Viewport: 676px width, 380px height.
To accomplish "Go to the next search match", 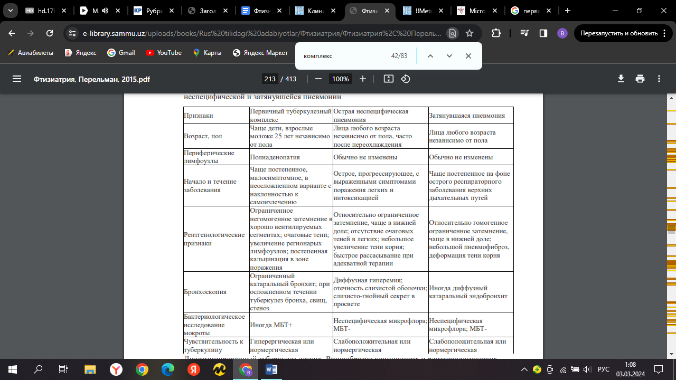I will pos(449,56).
